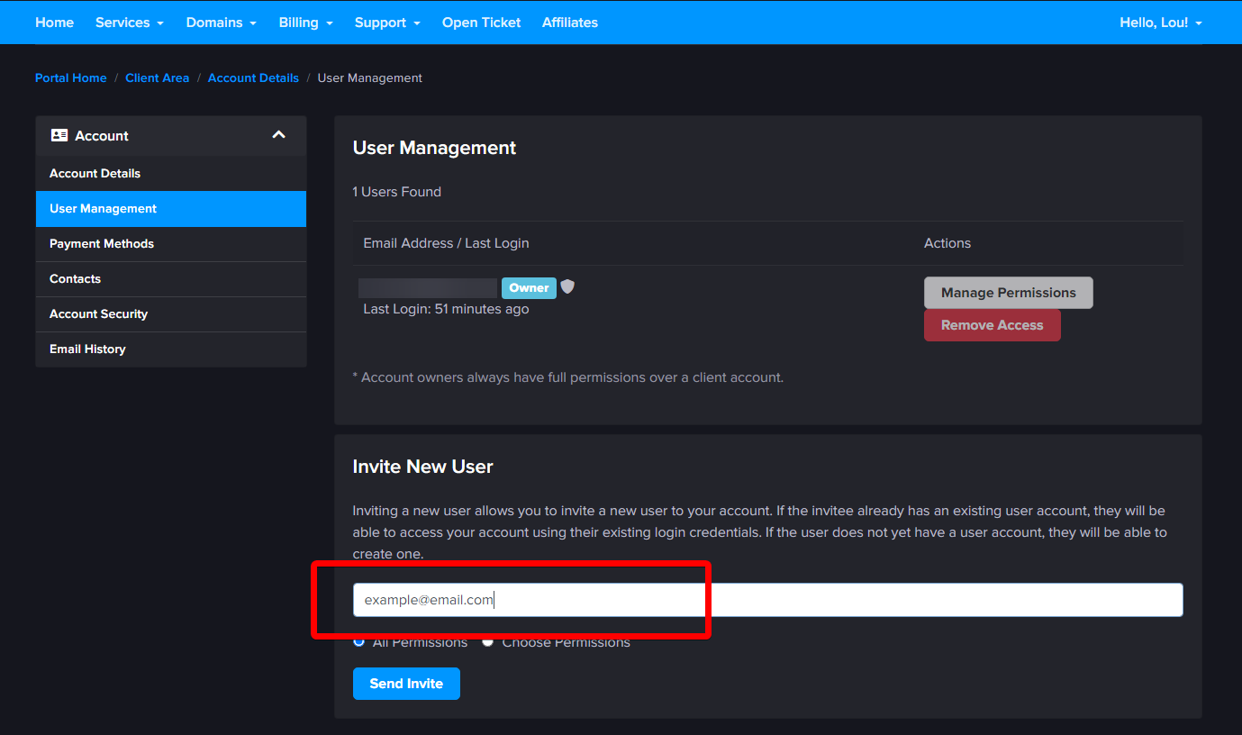Screen dimensions: 1242x735
Task: Go to Home in top navigation
Action: [55, 23]
